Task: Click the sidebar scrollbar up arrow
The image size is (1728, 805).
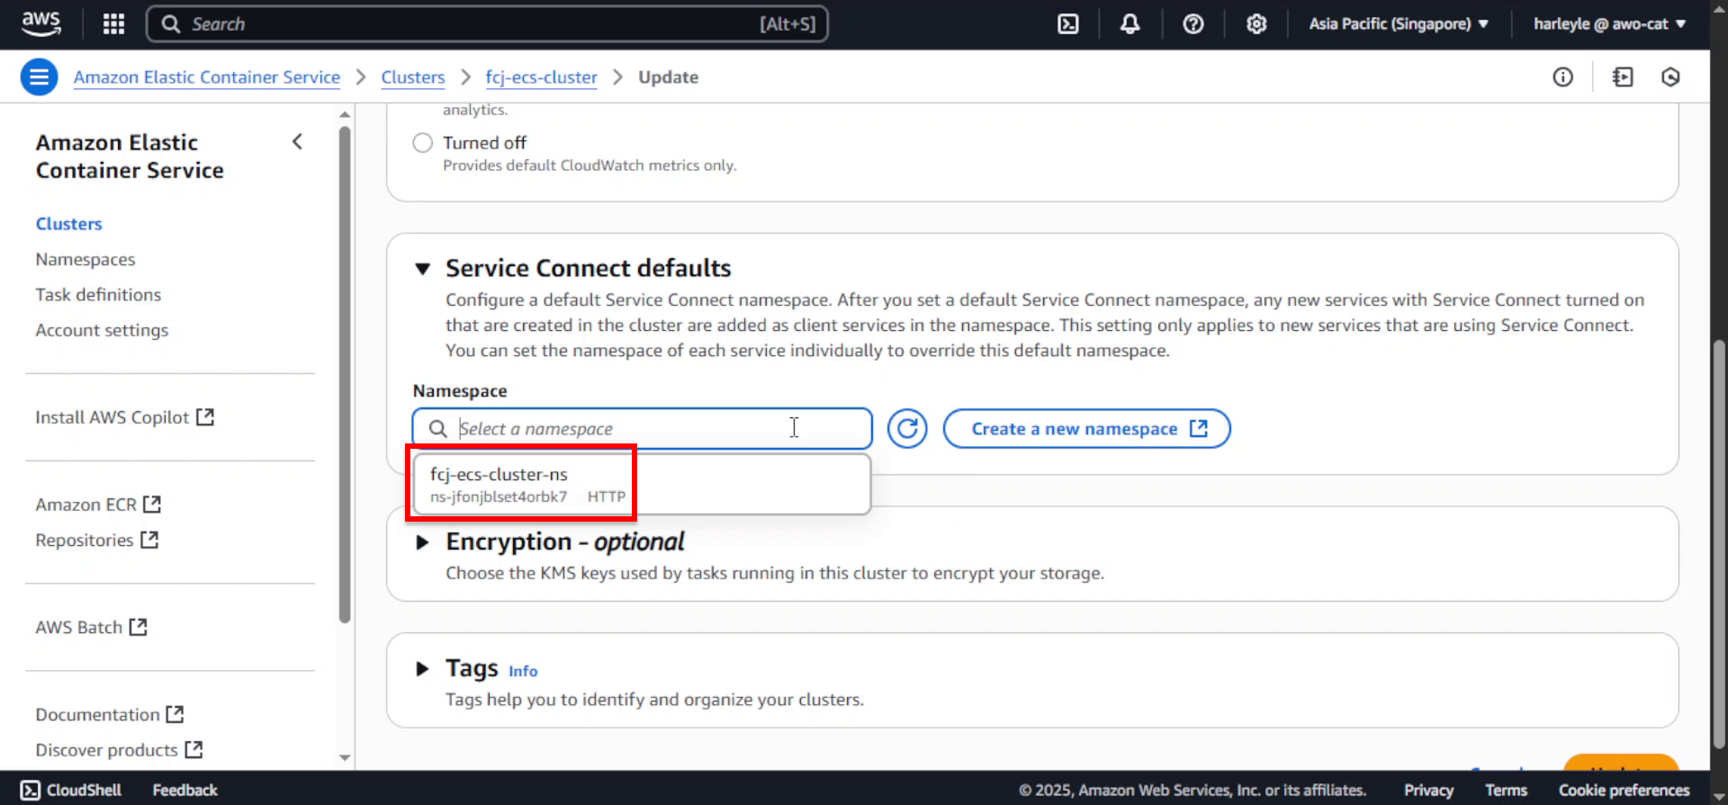Action: pos(345,114)
